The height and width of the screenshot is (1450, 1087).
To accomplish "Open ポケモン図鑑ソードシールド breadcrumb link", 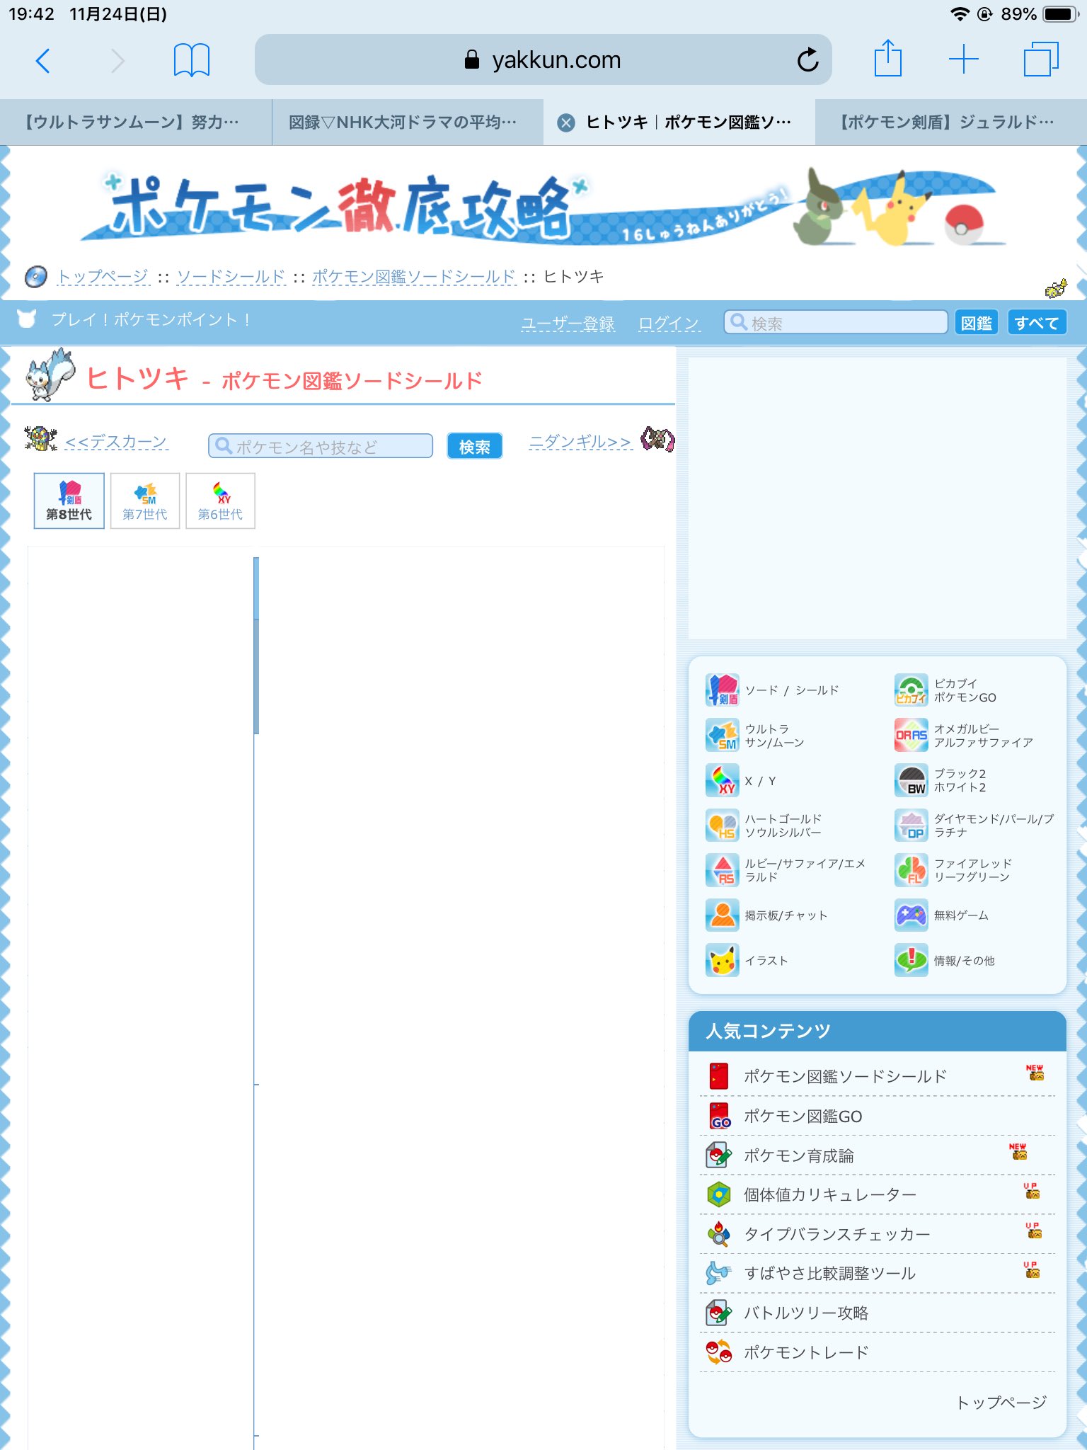I will 414,277.
